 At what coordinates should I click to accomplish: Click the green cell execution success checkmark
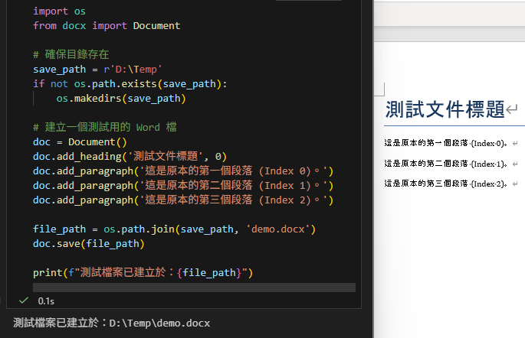click(23, 301)
